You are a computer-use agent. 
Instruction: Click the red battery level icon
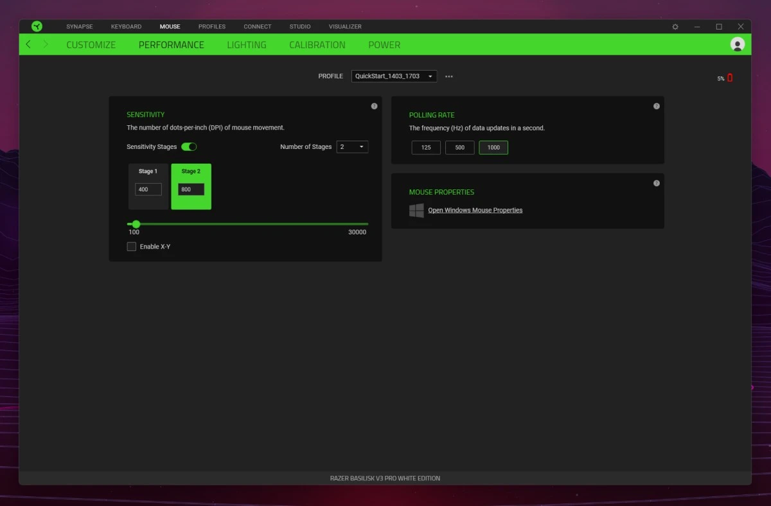click(x=730, y=78)
